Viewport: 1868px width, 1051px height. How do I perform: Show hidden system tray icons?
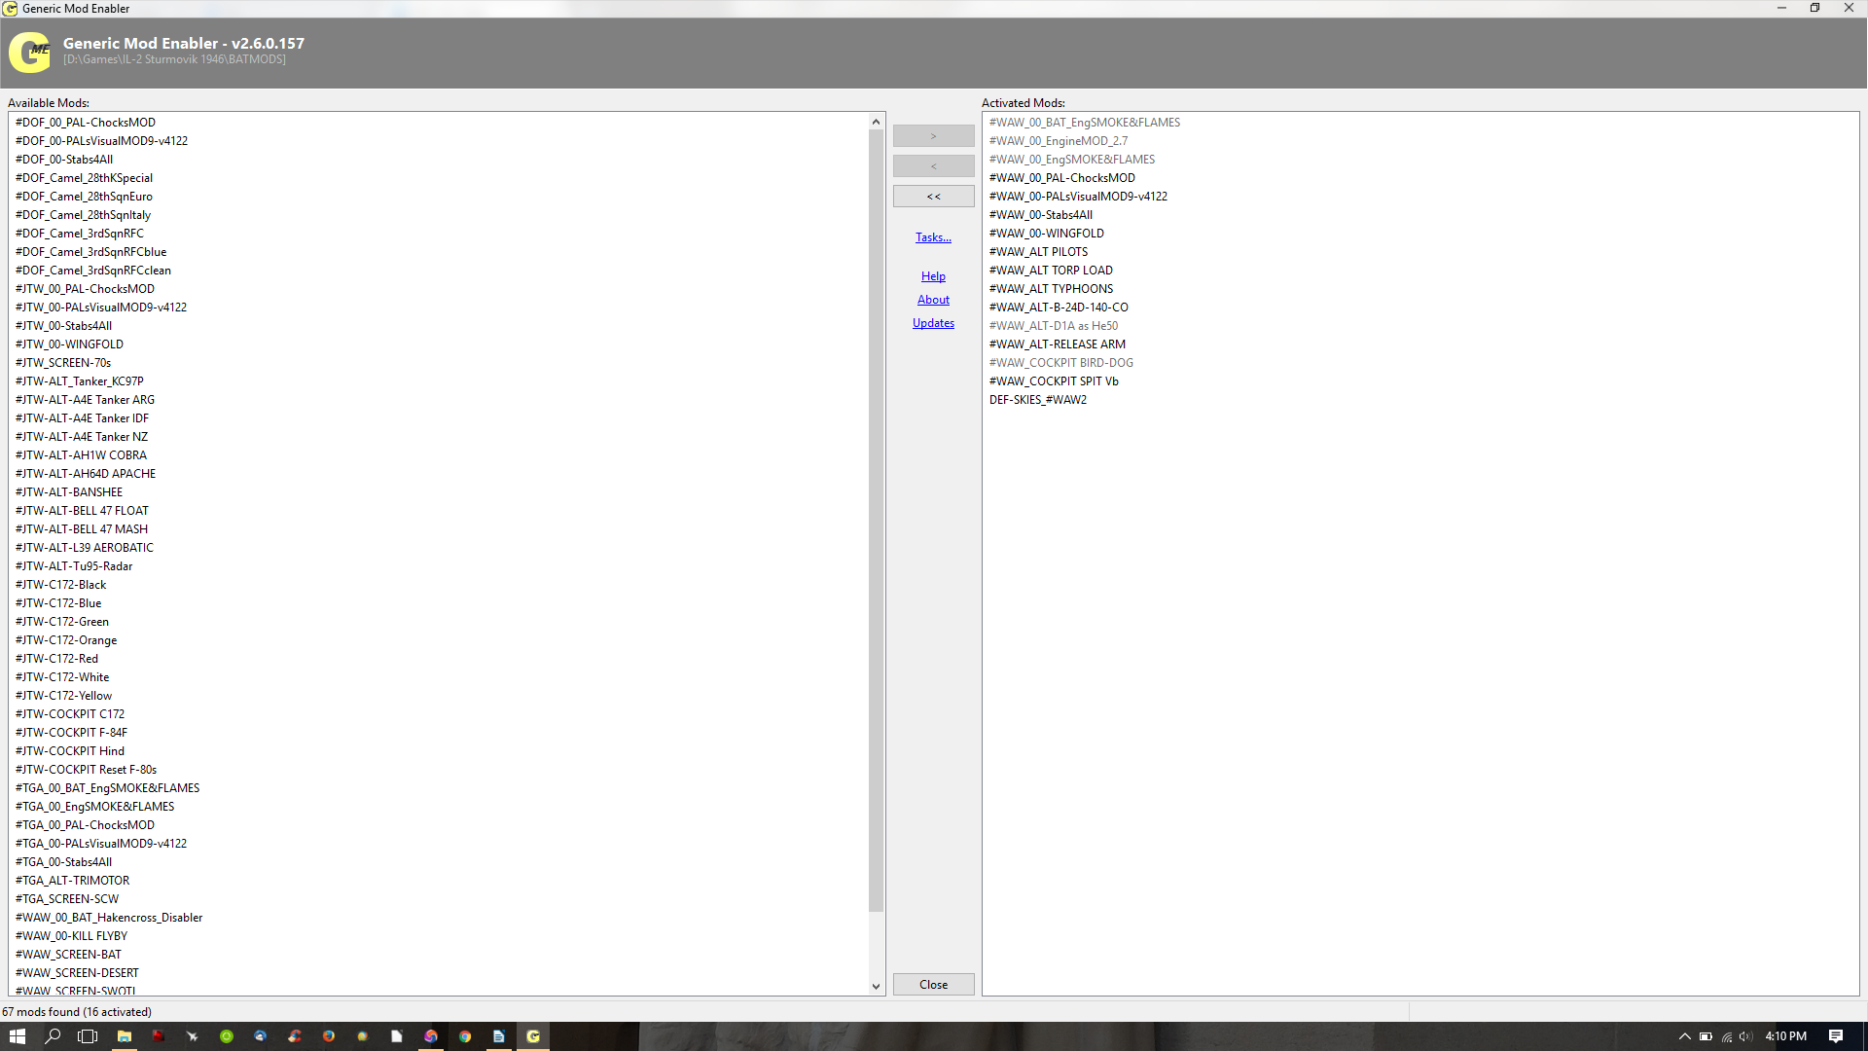pos(1684,1036)
